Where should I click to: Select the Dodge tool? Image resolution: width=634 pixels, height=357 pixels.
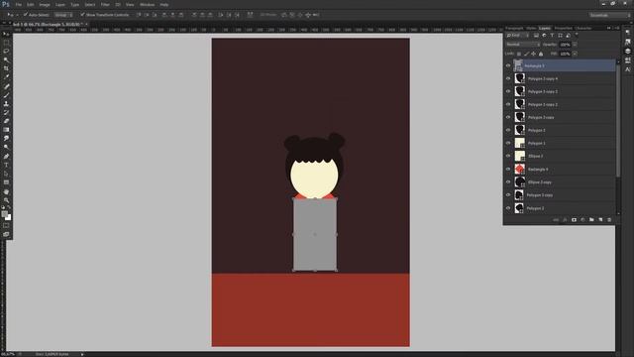pos(6,147)
